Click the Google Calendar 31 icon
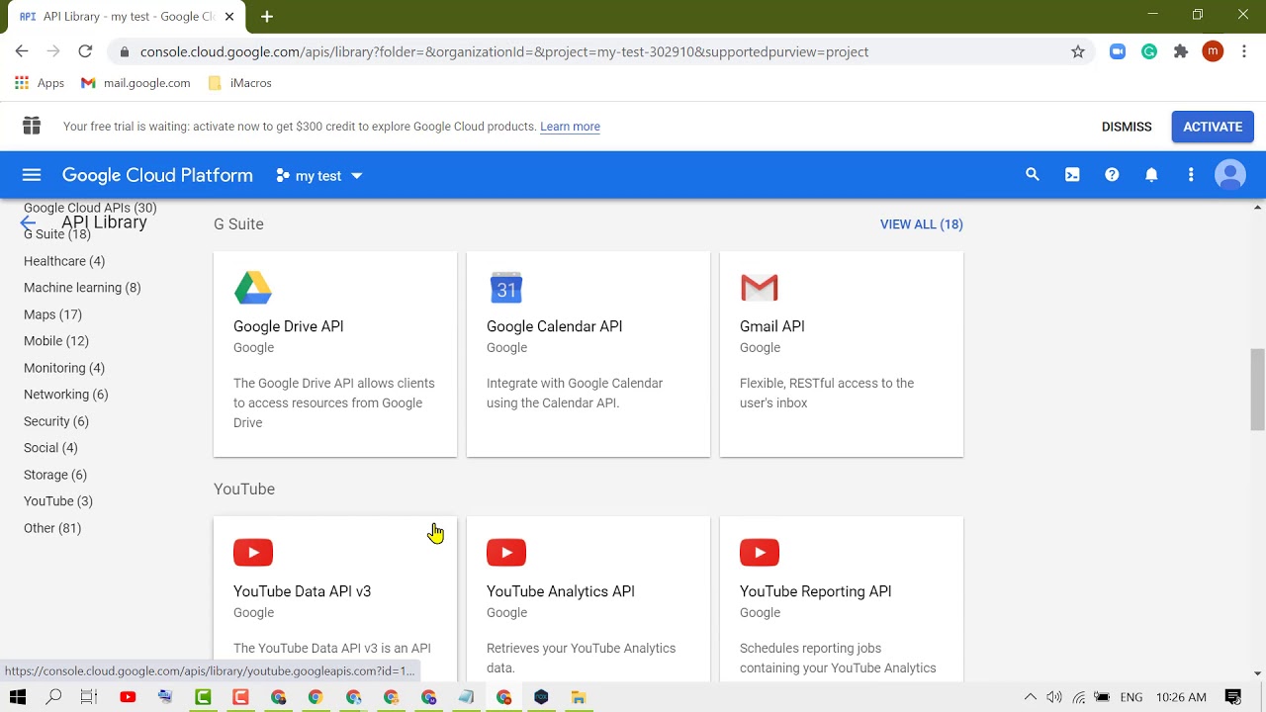The height and width of the screenshot is (712, 1266). pyautogui.click(x=506, y=288)
